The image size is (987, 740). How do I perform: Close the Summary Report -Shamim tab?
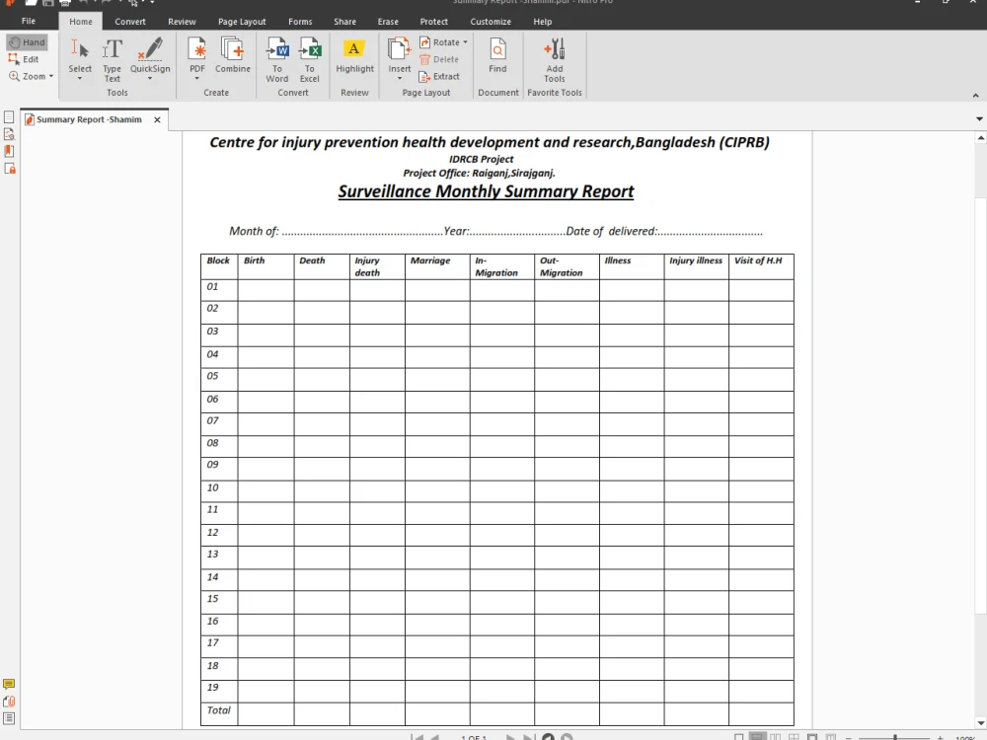157,119
